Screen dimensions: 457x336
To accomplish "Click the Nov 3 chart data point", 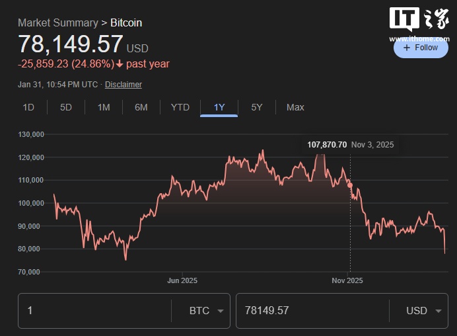I will (349, 185).
